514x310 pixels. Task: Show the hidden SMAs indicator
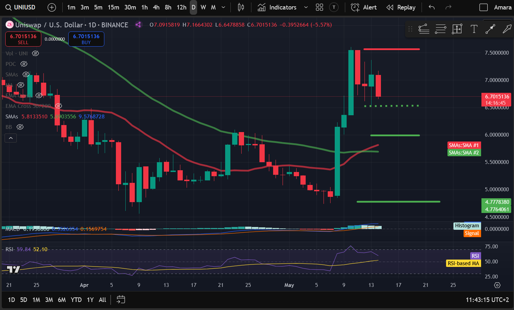point(26,75)
